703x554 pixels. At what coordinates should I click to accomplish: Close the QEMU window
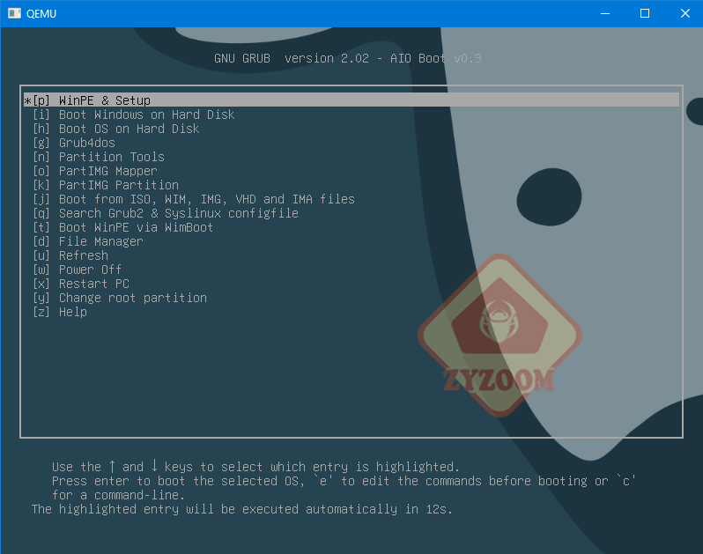(684, 13)
